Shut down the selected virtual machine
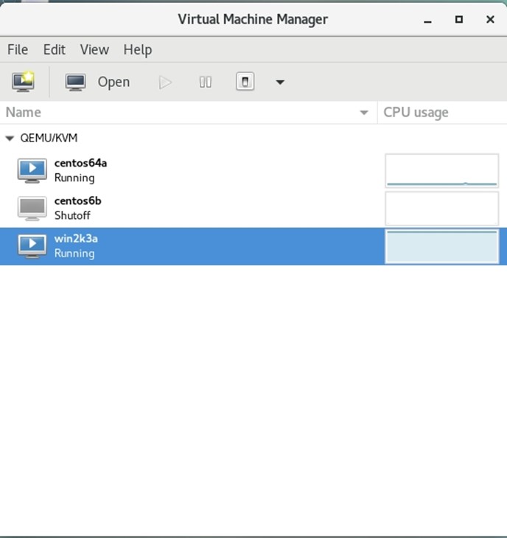The image size is (507, 538). [245, 82]
